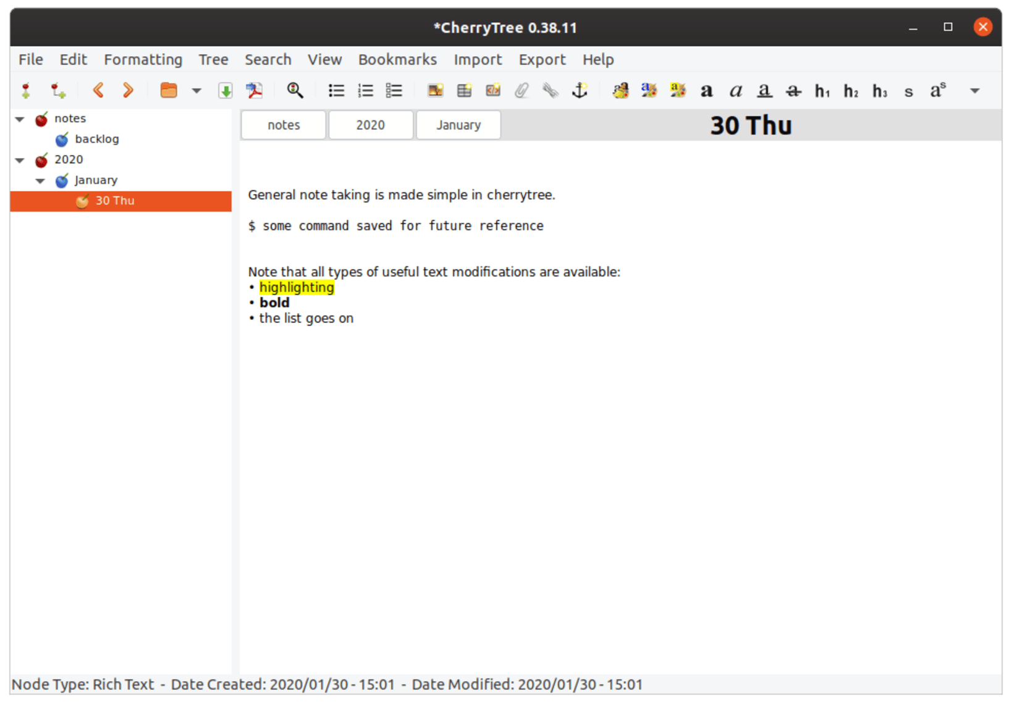Toggle h3 heading formatting
Viewport: 1012px width, 704px height.
[x=880, y=91]
